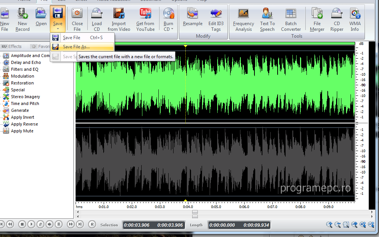The width and height of the screenshot is (379, 237).
Task: Choose Save File As... from menu
Action: tap(82, 47)
